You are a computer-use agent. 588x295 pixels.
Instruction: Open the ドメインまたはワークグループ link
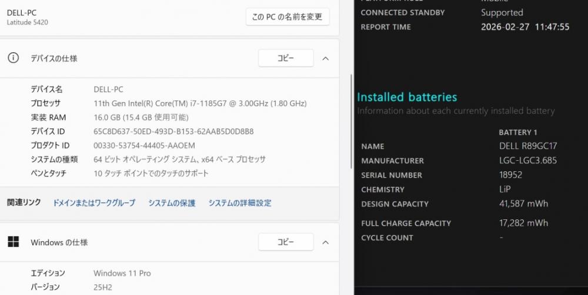tap(94, 203)
